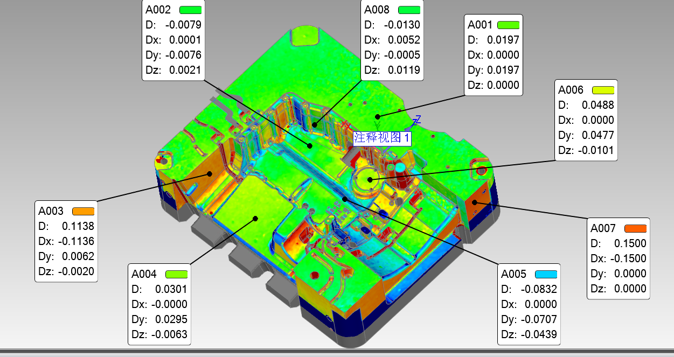Click the A002 green color swatch
The image size is (674, 357).
(190, 10)
